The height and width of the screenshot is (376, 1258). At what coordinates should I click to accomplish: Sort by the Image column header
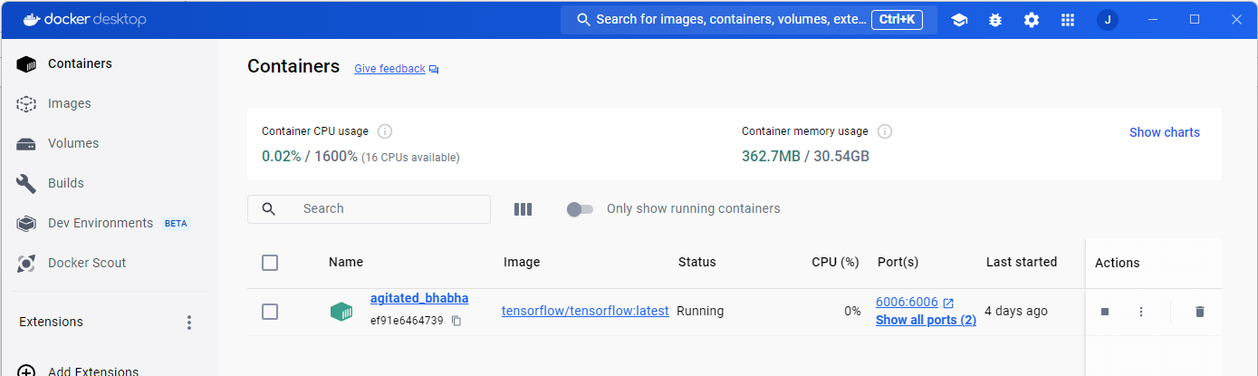pos(522,263)
